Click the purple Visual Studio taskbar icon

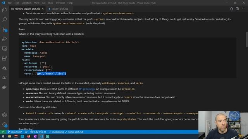click(x=35, y=136)
